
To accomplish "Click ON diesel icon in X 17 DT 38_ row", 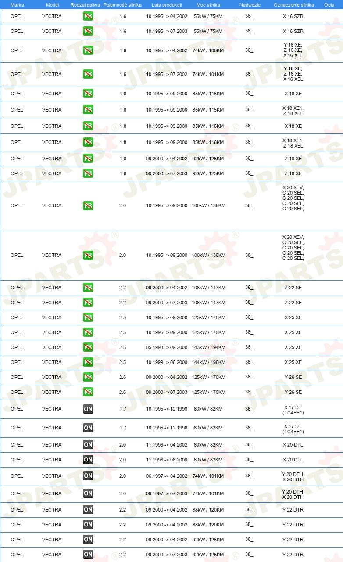I will [88, 428].
